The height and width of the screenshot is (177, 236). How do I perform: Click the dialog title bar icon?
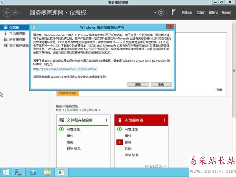[33, 27]
